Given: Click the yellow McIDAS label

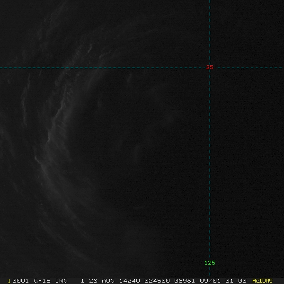Looking at the screenshot, I should tap(262, 281).
